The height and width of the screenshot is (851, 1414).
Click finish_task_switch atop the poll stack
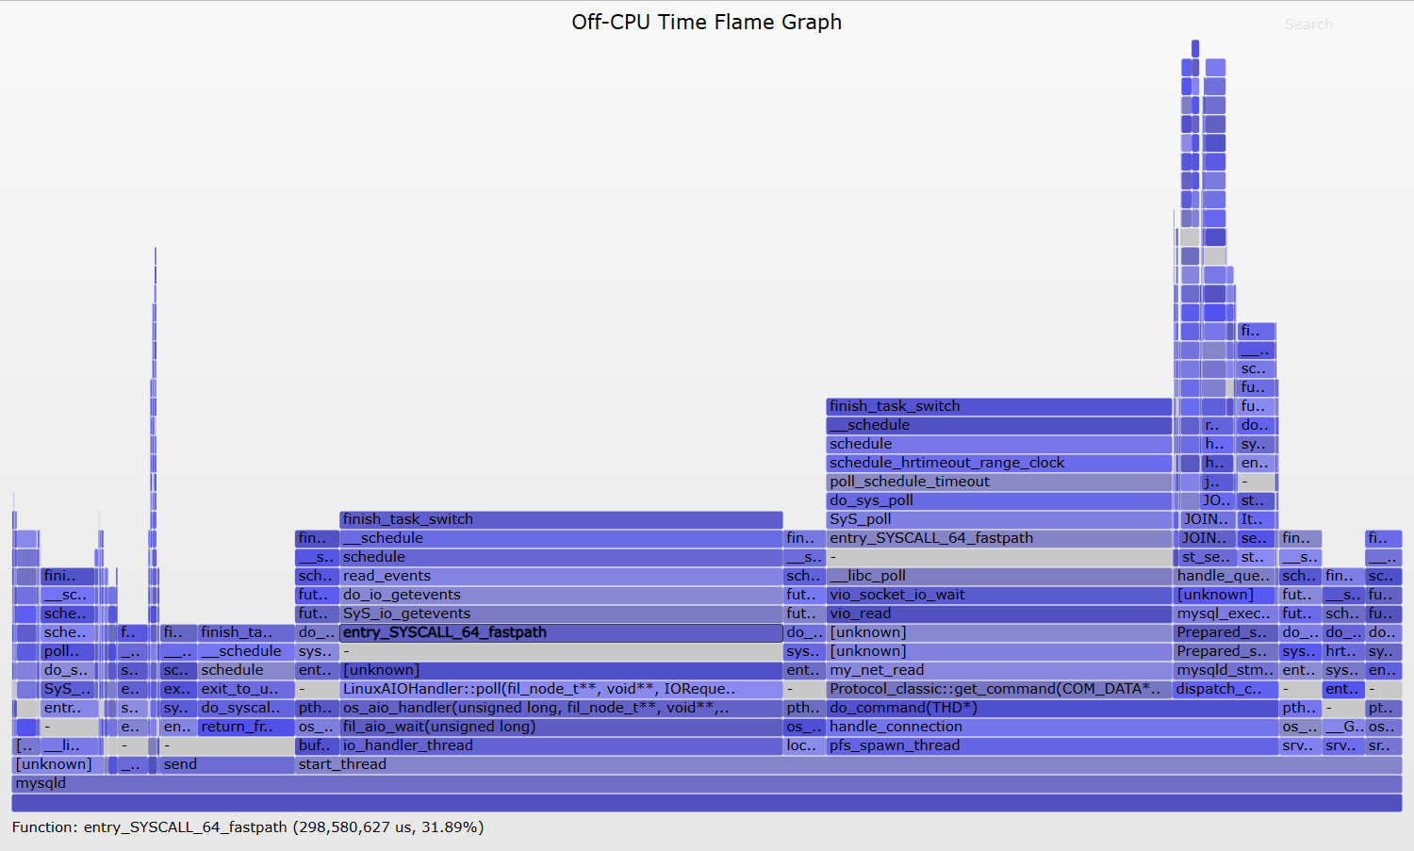click(999, 406)
